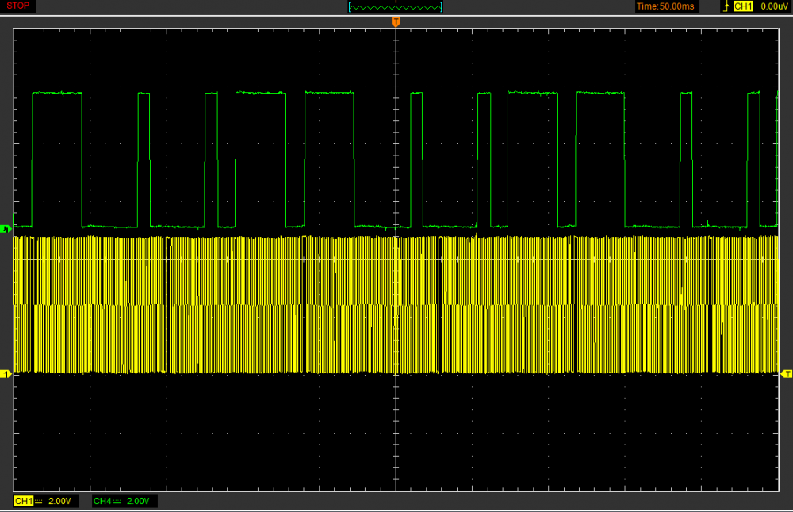Toggle the yellow CH1 channel label
The height and width of the screenshot is (512, 793).
pos(24,501)
